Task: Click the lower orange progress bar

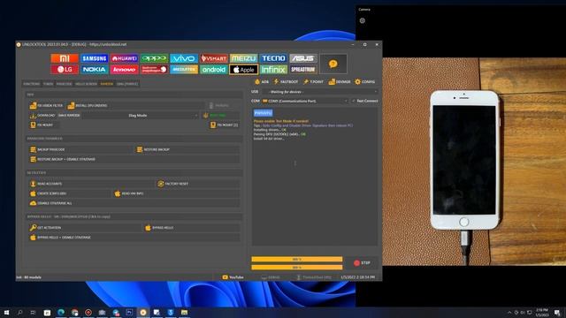Action: (297, 268)
